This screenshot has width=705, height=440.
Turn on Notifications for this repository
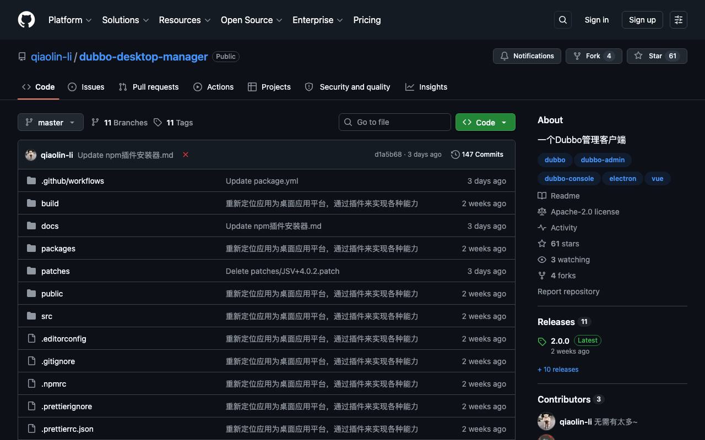[x=527, y=56]
